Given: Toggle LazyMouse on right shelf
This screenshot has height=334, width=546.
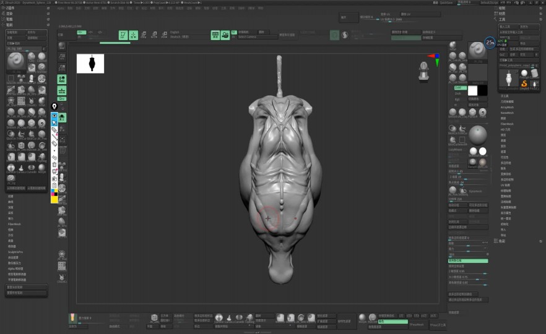Looking at the screenshot, I should pos(456,150).
